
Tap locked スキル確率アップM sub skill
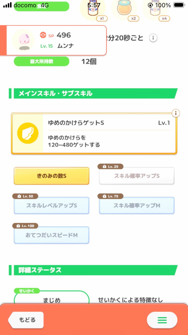pos(137,205)
